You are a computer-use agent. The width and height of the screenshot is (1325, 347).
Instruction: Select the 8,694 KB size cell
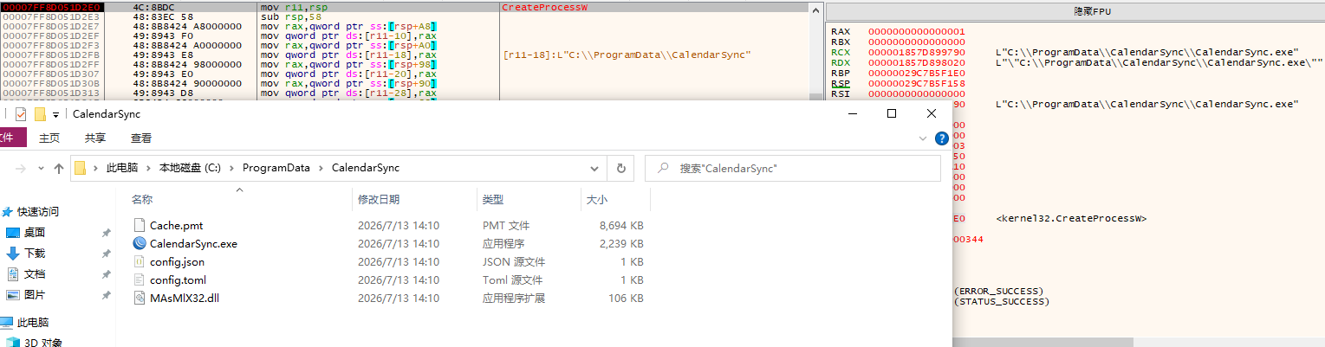[x=621, y=225]
